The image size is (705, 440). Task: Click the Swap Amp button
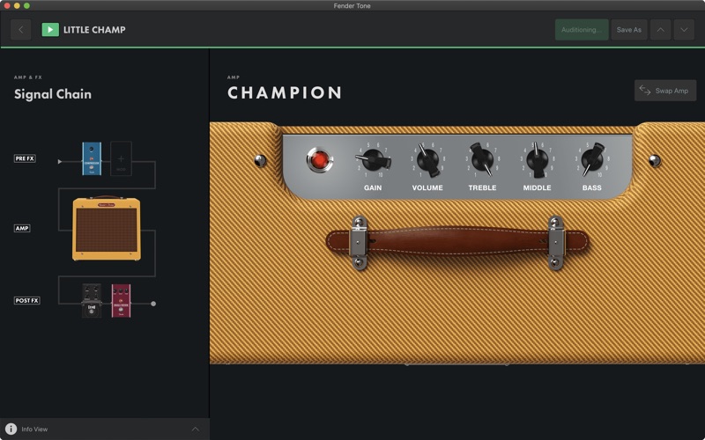[665, 91]
